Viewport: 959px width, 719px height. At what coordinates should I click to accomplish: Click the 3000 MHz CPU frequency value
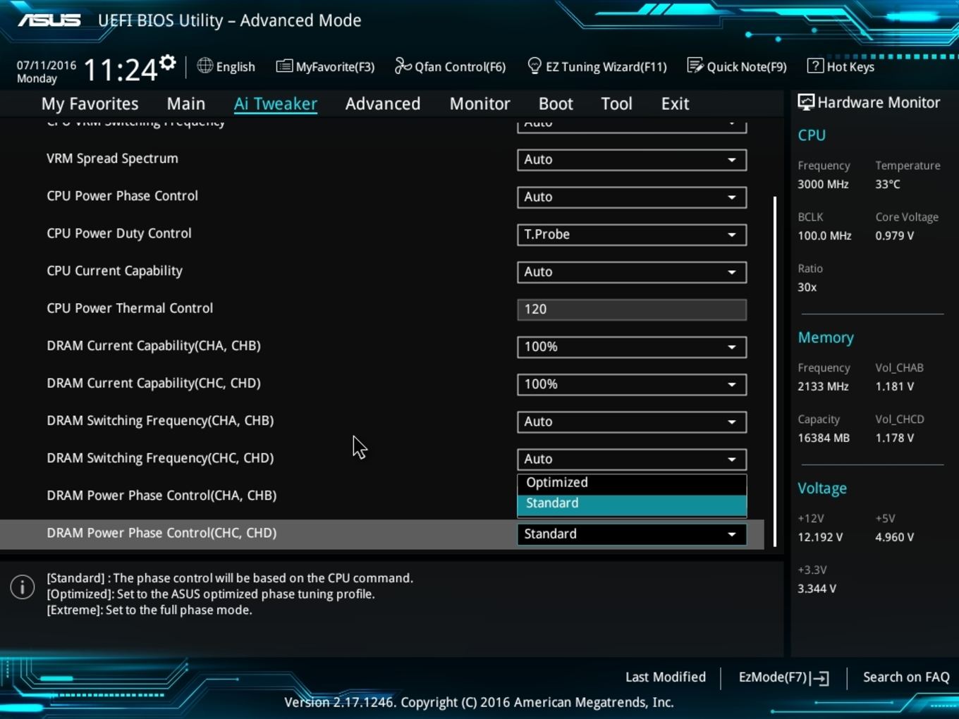tap(823, 184)
